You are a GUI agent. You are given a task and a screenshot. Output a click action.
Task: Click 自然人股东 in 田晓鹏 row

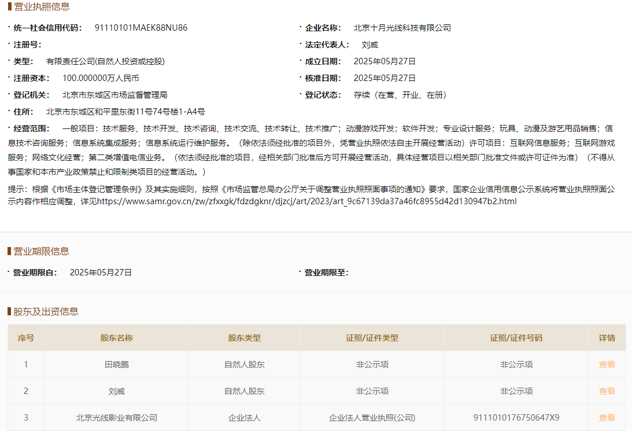point(244,364)
